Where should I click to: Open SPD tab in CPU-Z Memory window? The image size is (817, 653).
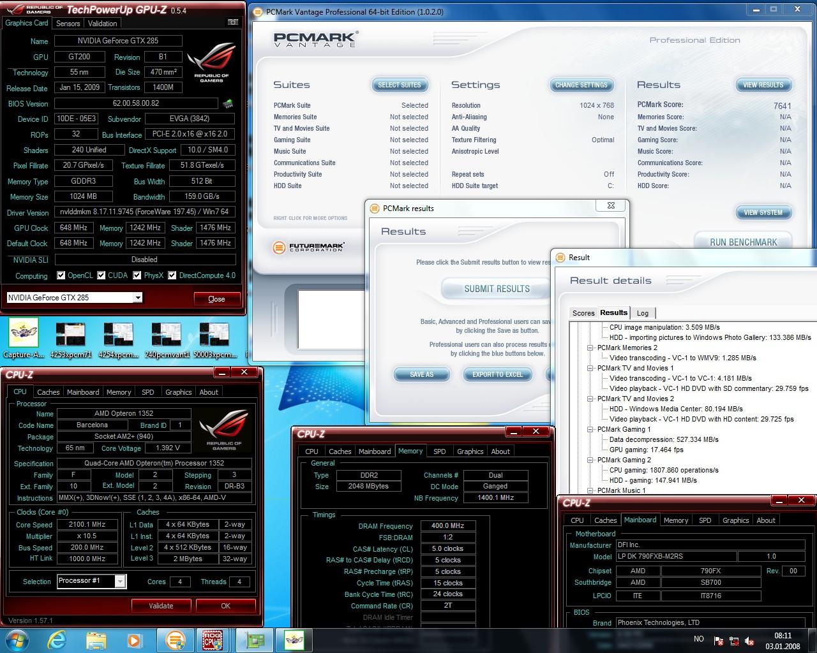pos(440,451)
